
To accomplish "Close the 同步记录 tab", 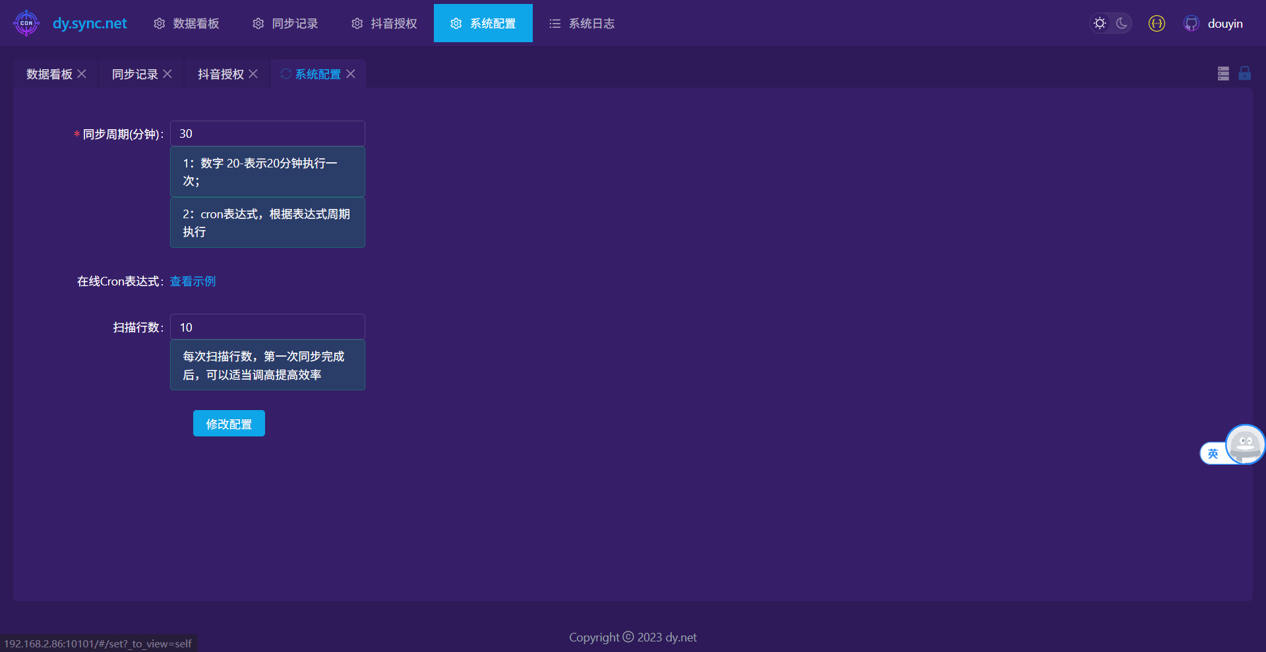I will point(167,74).
